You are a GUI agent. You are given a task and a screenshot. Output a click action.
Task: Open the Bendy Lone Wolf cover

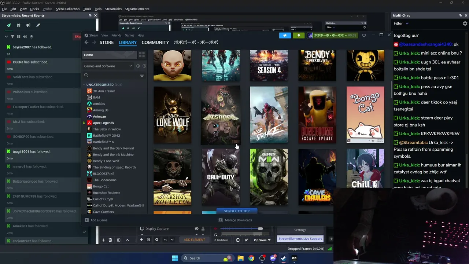172,115
